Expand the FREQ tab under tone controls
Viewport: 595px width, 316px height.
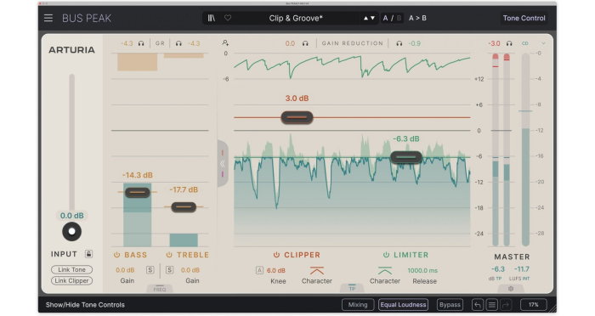click(x=160, y=289)
